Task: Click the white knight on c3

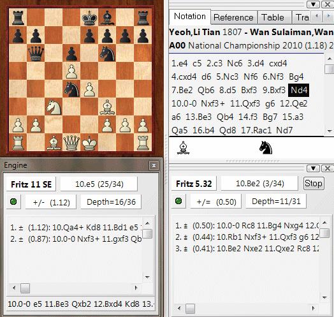Action: pyautogui.click(x=54, y=107)
